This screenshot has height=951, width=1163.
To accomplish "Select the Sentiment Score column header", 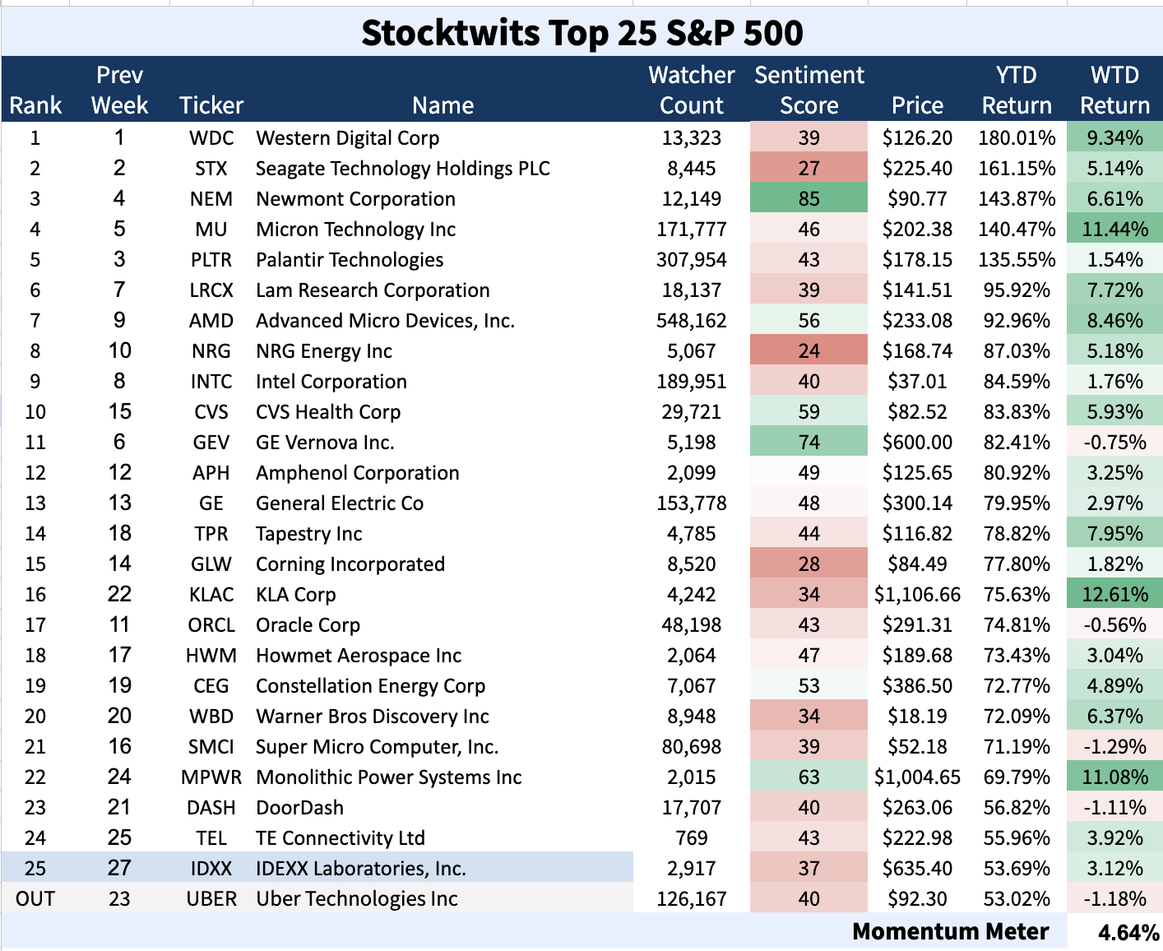I will pos(809,90).
